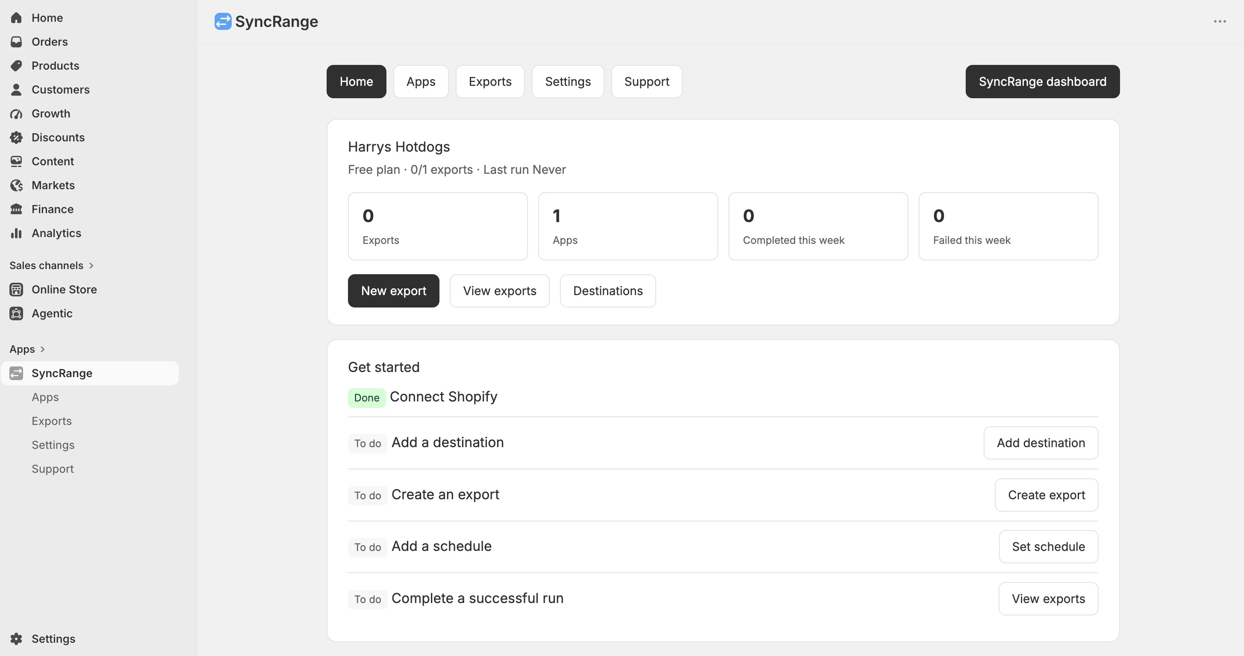Click the 'Connect Shopify' step text

click(443, 396)
